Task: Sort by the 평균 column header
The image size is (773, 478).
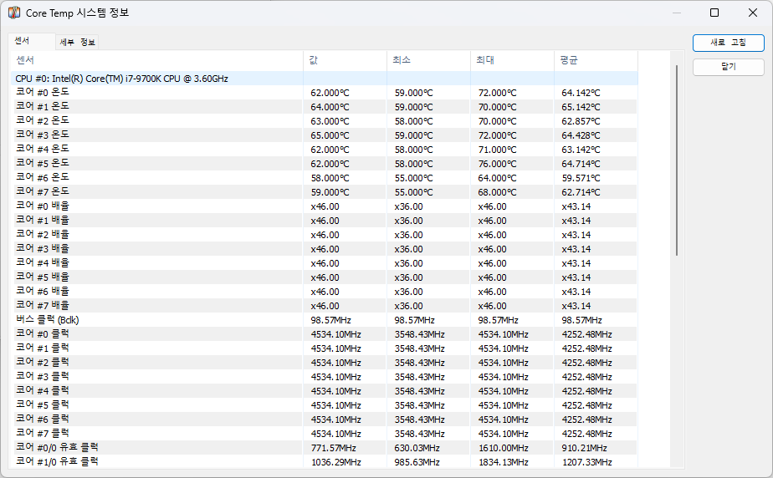Action: point(596,60)
